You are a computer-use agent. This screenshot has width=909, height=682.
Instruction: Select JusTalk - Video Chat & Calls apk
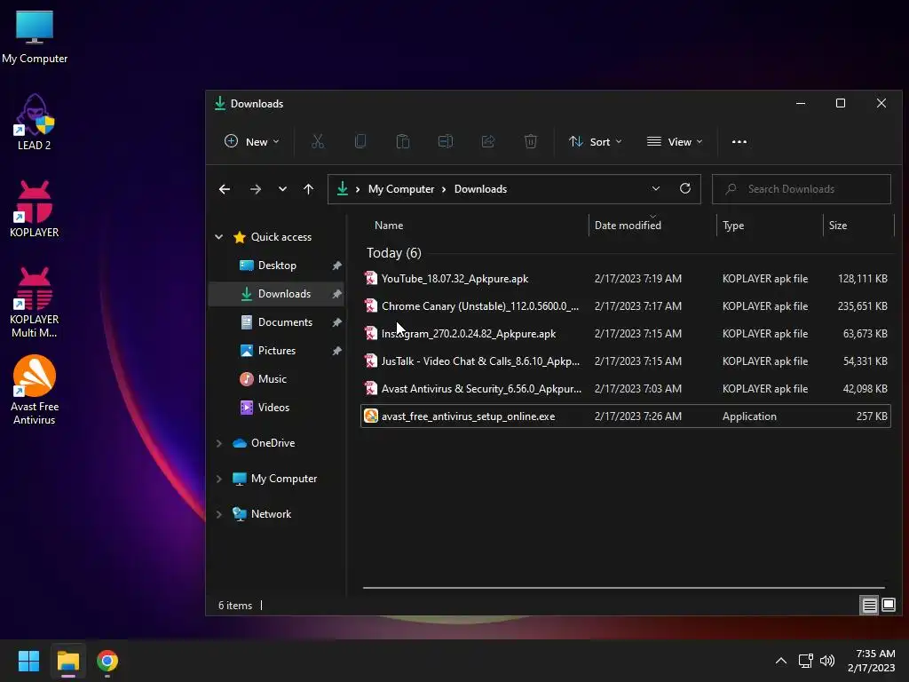point(626,361)
